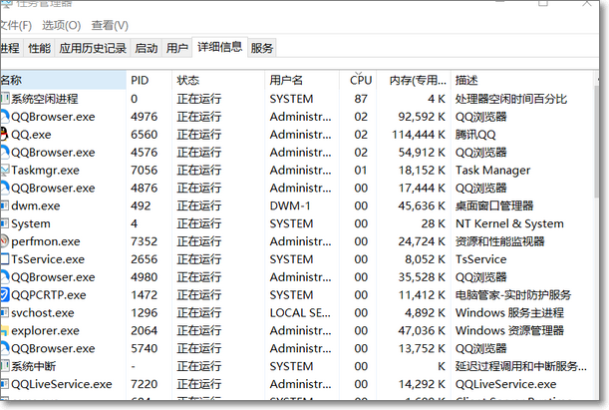Click the Taskmgr.exe process icon

pos(5,171)
